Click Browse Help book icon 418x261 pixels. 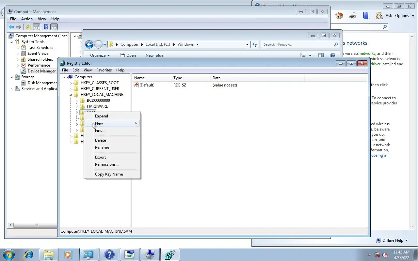pyautogui.click(x=366, y=16)
